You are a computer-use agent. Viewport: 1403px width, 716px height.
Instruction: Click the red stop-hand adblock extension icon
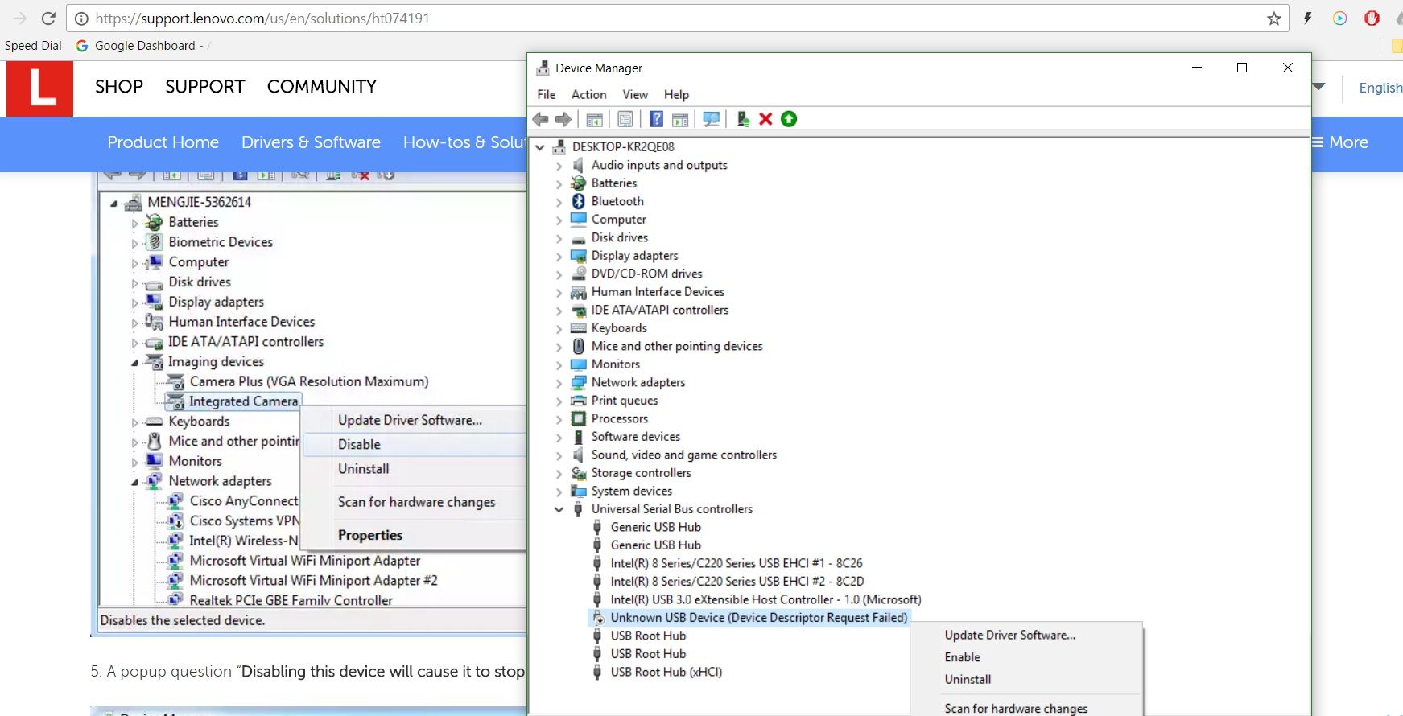[1372, 19]
